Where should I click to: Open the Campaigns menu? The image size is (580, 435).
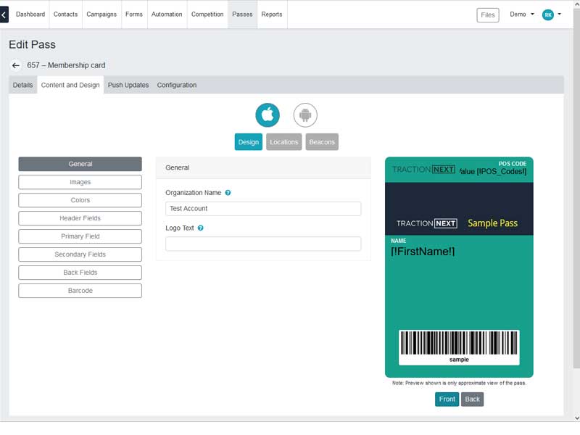click(x=101, y=14)
